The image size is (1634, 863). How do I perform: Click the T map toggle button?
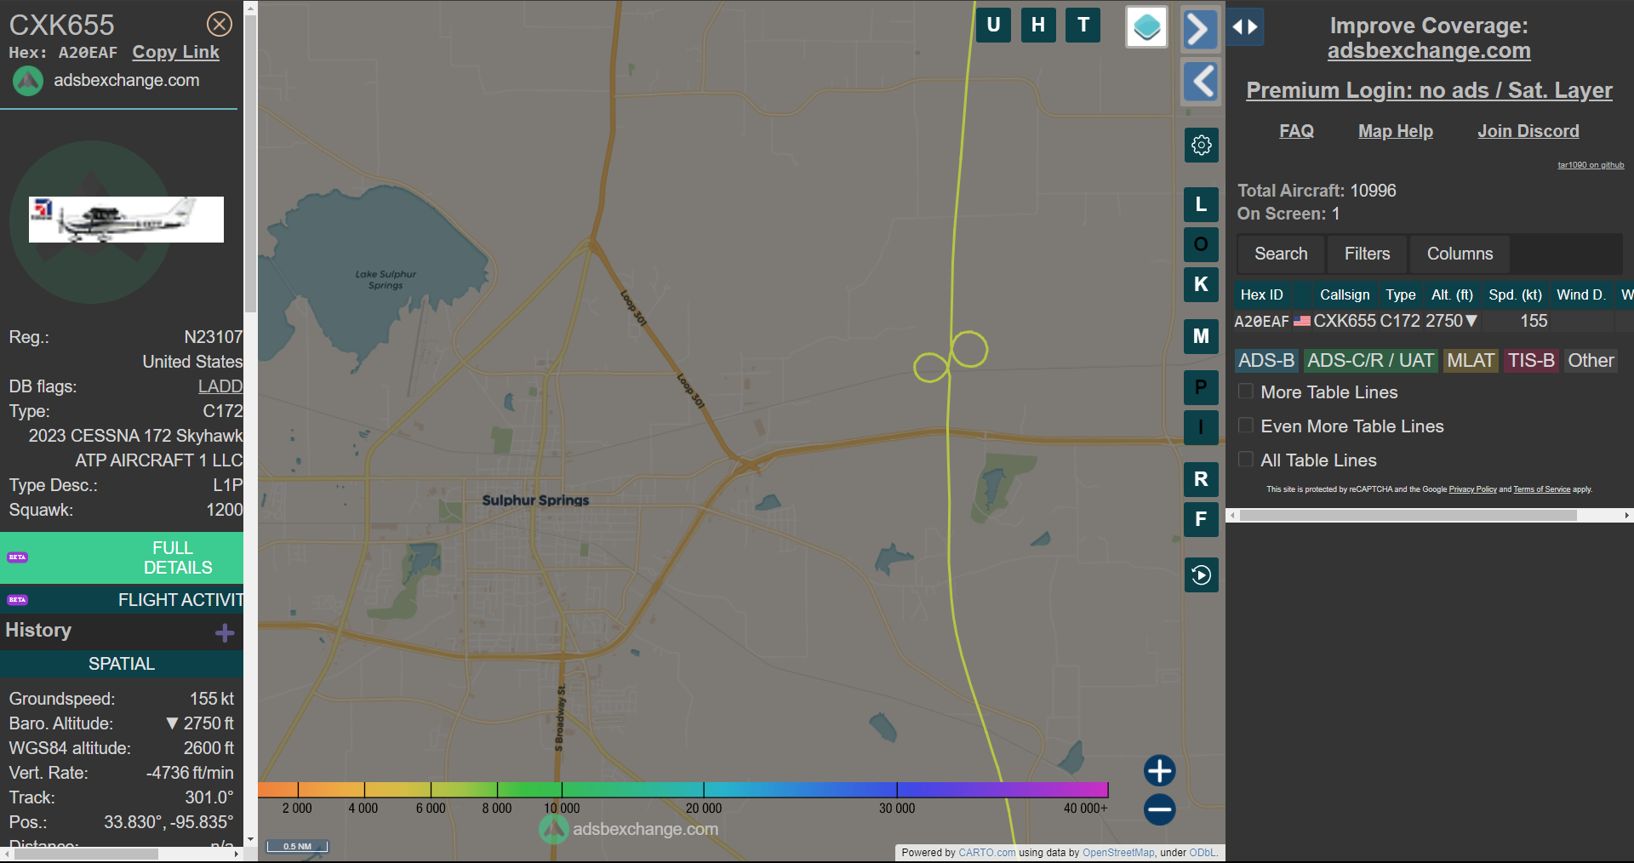(x=1083, y=25)
